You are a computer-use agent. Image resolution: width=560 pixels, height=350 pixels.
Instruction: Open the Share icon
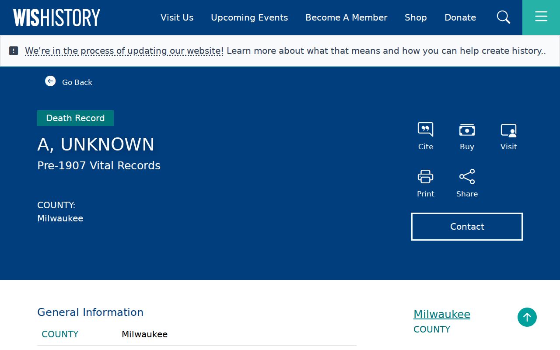(x=467, y=177)
